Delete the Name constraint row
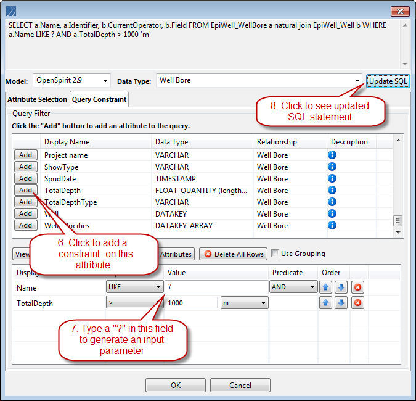 [x=357, y=287]
